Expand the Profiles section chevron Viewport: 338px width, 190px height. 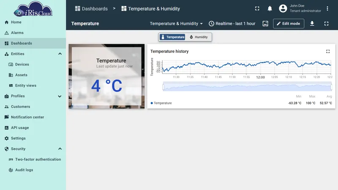pos(60,96)
